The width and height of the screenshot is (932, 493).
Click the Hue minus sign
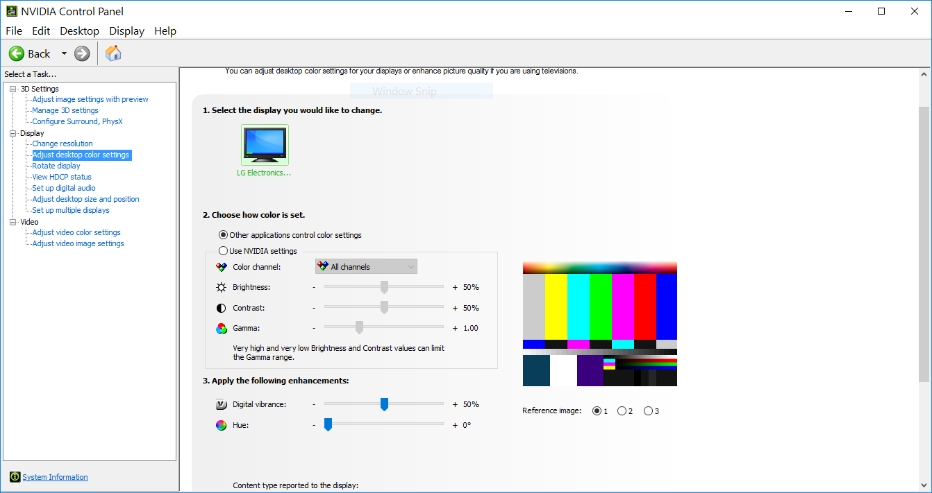(314, 425)
